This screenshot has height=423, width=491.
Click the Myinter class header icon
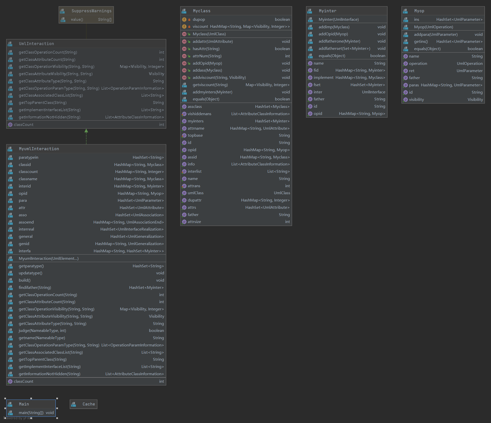310,11
